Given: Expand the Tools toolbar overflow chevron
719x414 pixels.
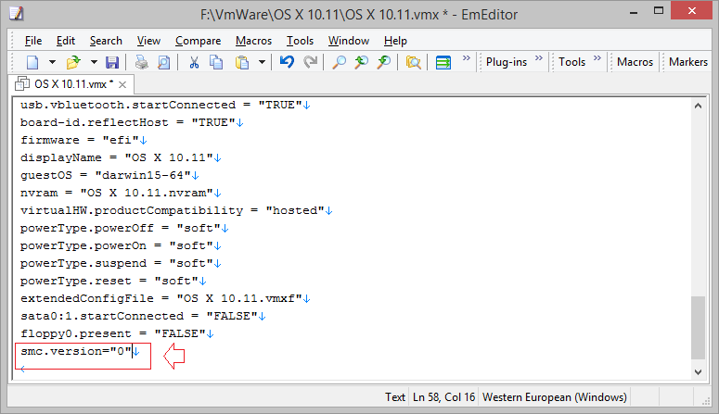Looking at the screenshot, I should 597,58.
